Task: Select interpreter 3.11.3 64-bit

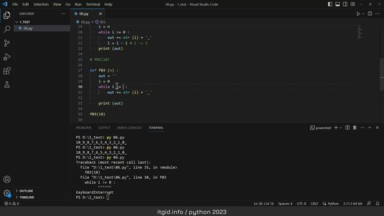Action: tap(353, 203)
